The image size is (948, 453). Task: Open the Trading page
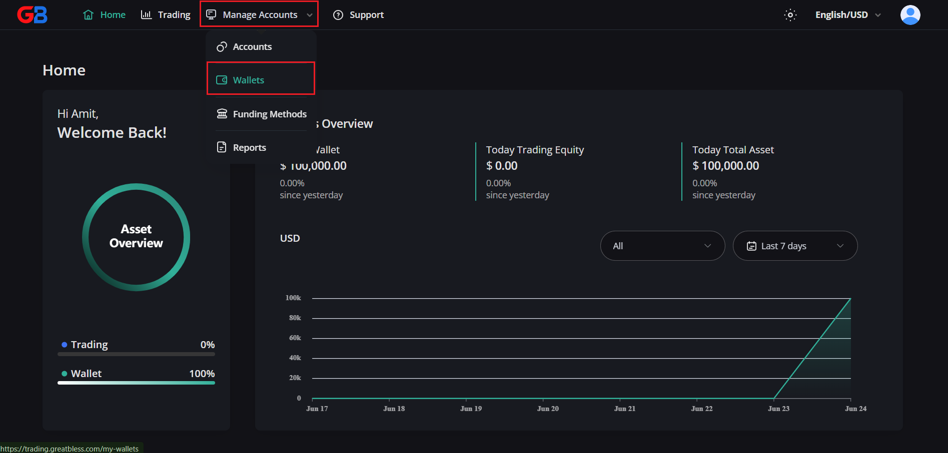click(166, 15)
